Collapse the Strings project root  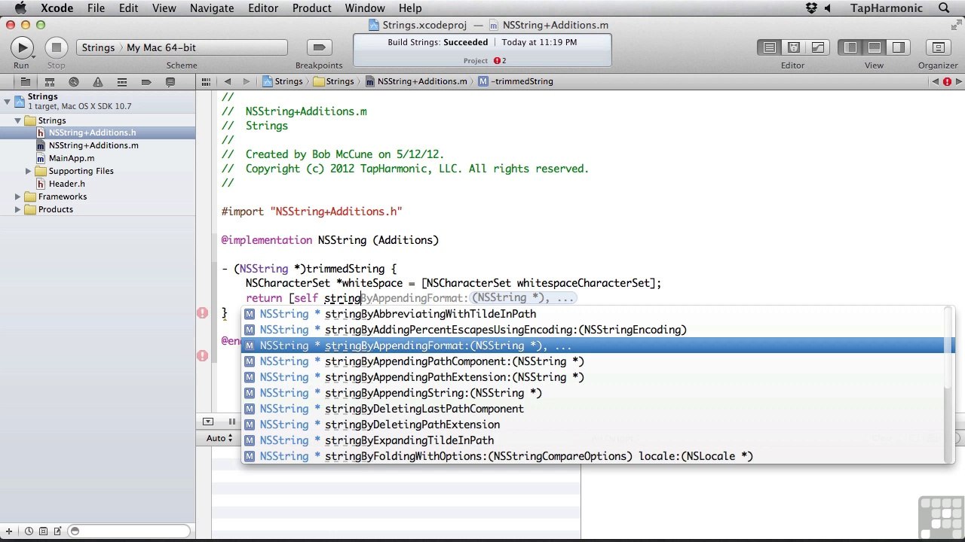pyautogui.click(x=7, y=101)
